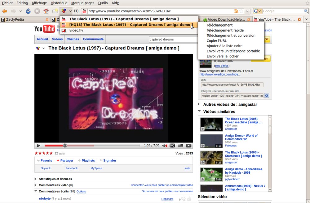Click the Video DownloadHelper toolbar icon
Viewport: 310px width, 203px height.
64,11
